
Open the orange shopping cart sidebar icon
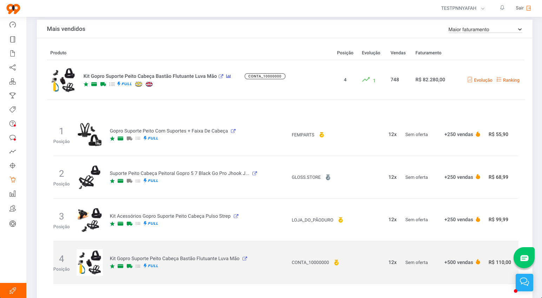point(13,180)
